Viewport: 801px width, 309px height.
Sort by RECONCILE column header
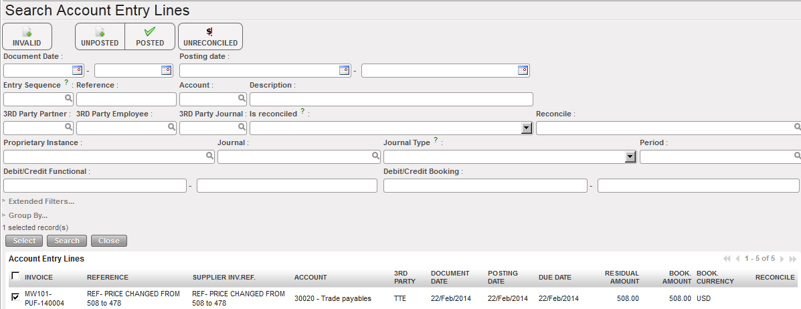tap(775, 278)
